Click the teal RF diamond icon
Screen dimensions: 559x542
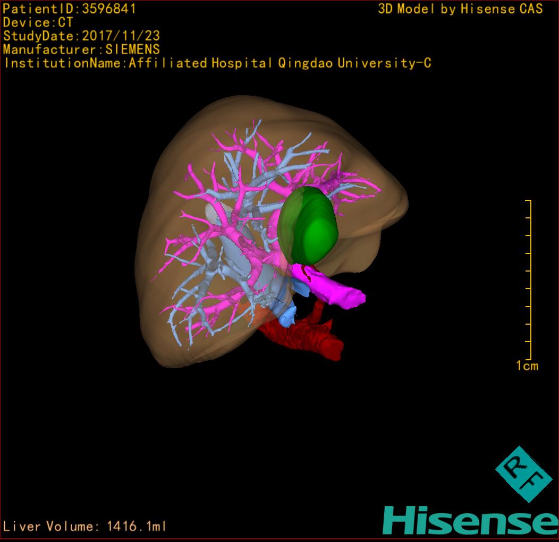click(x=523, y=474)
